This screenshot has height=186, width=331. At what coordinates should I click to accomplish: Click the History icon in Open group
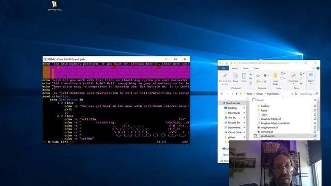click(x=301, y=83)
